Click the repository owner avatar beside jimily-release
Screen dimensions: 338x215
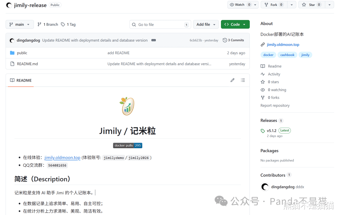pyautogui.click(x=9, y=5)
